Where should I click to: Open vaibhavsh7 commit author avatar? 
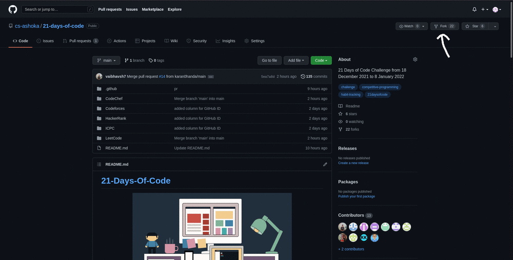(99, 76)
